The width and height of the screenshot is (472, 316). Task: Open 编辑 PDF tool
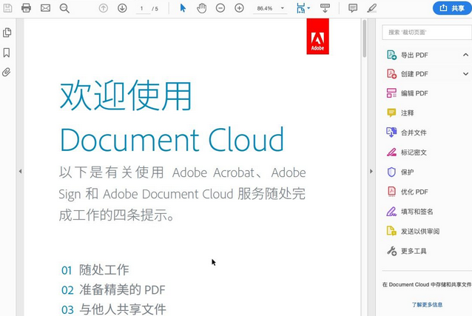tap(408, 93)
